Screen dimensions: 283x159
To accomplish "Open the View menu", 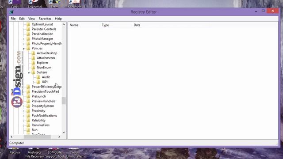I will pyautogui.click(x=31, y=19).
